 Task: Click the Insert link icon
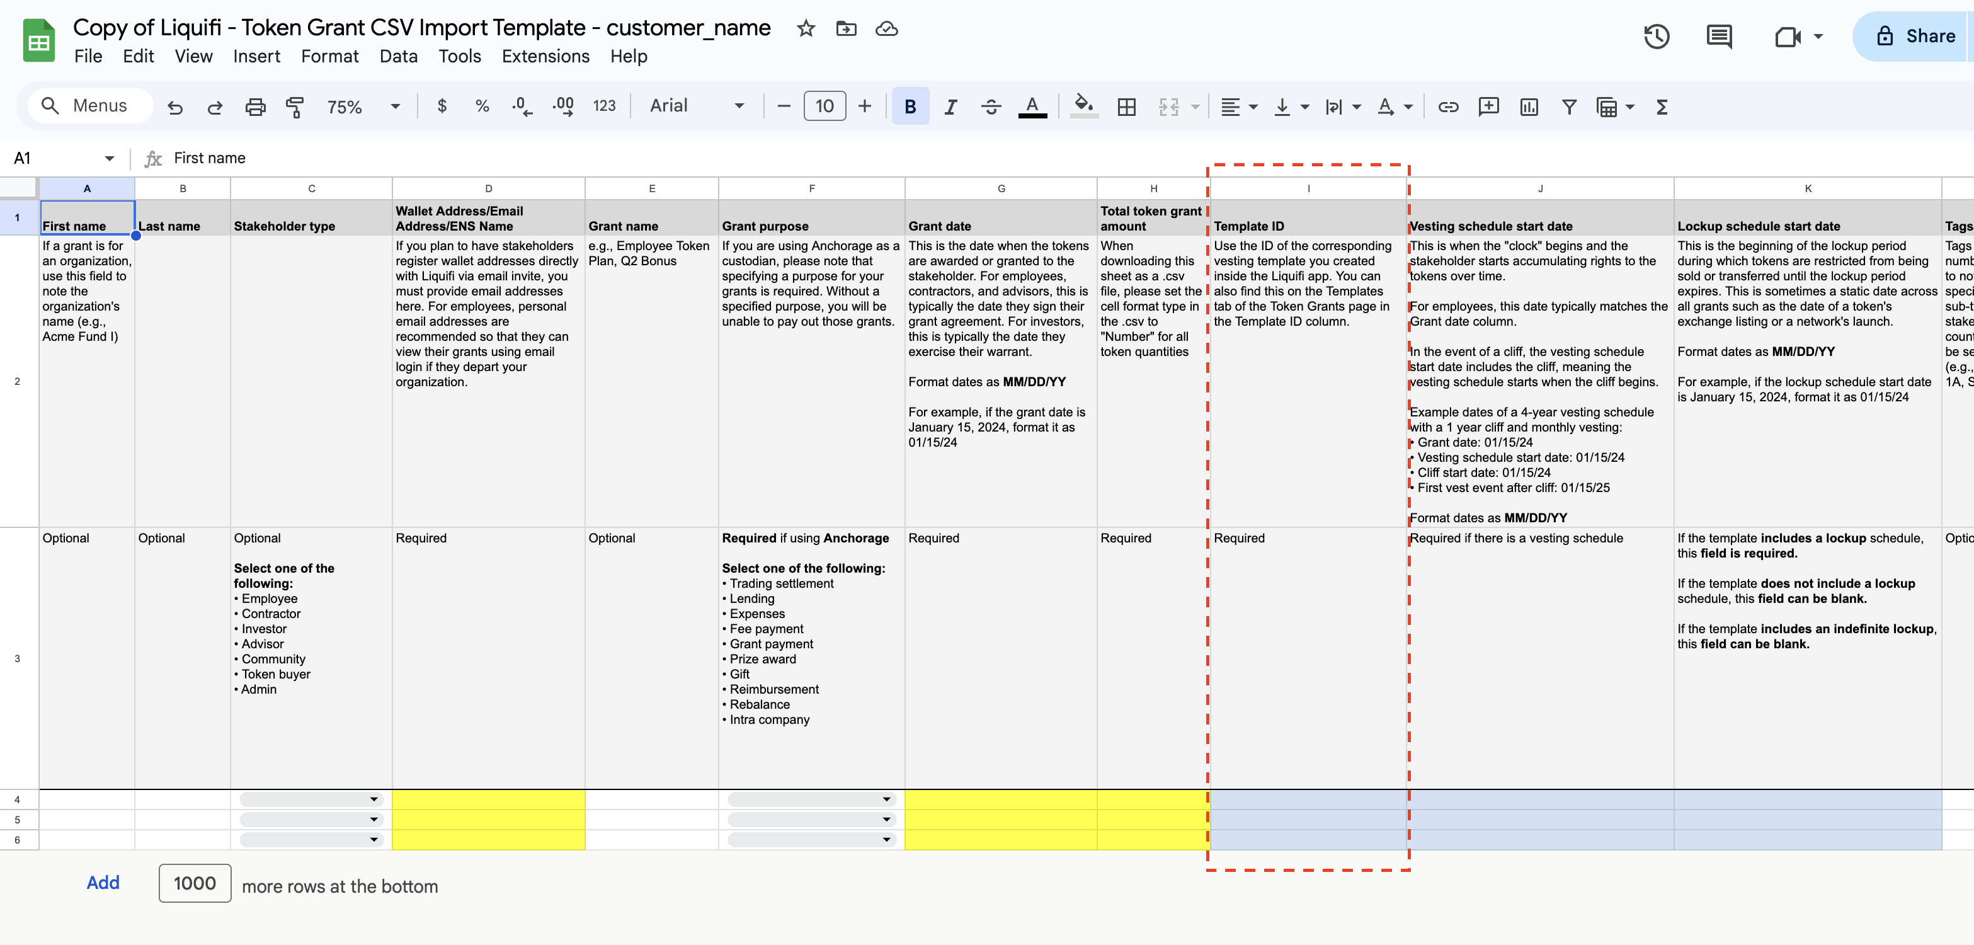tap(1447, 106)
